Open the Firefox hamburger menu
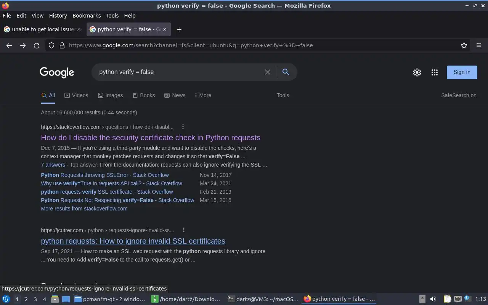 (x=479, y=45)
